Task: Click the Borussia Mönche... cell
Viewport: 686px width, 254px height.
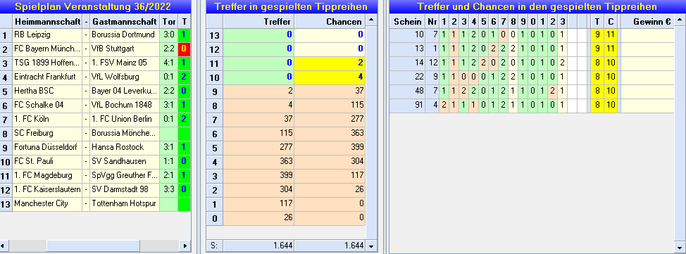Action: tap(125, 133)
